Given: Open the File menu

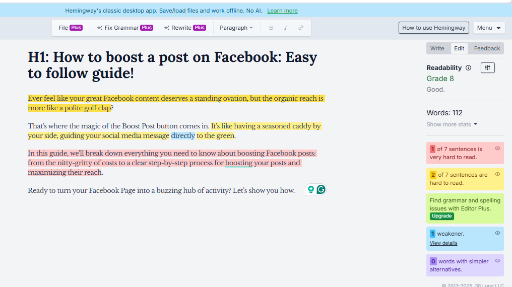Looking at the screenshot, I should coord(71,28).
